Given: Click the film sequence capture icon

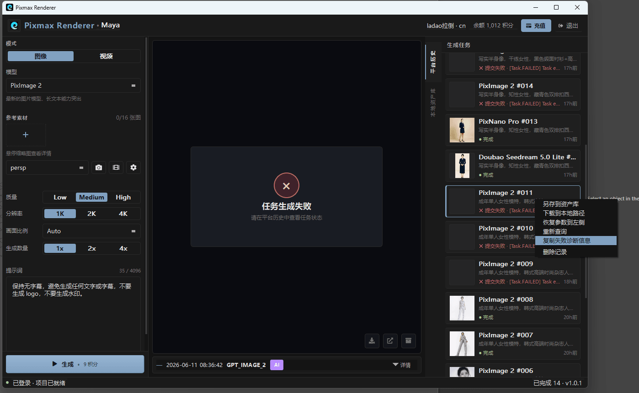Looking at the screenshot, I should point(116,168).
